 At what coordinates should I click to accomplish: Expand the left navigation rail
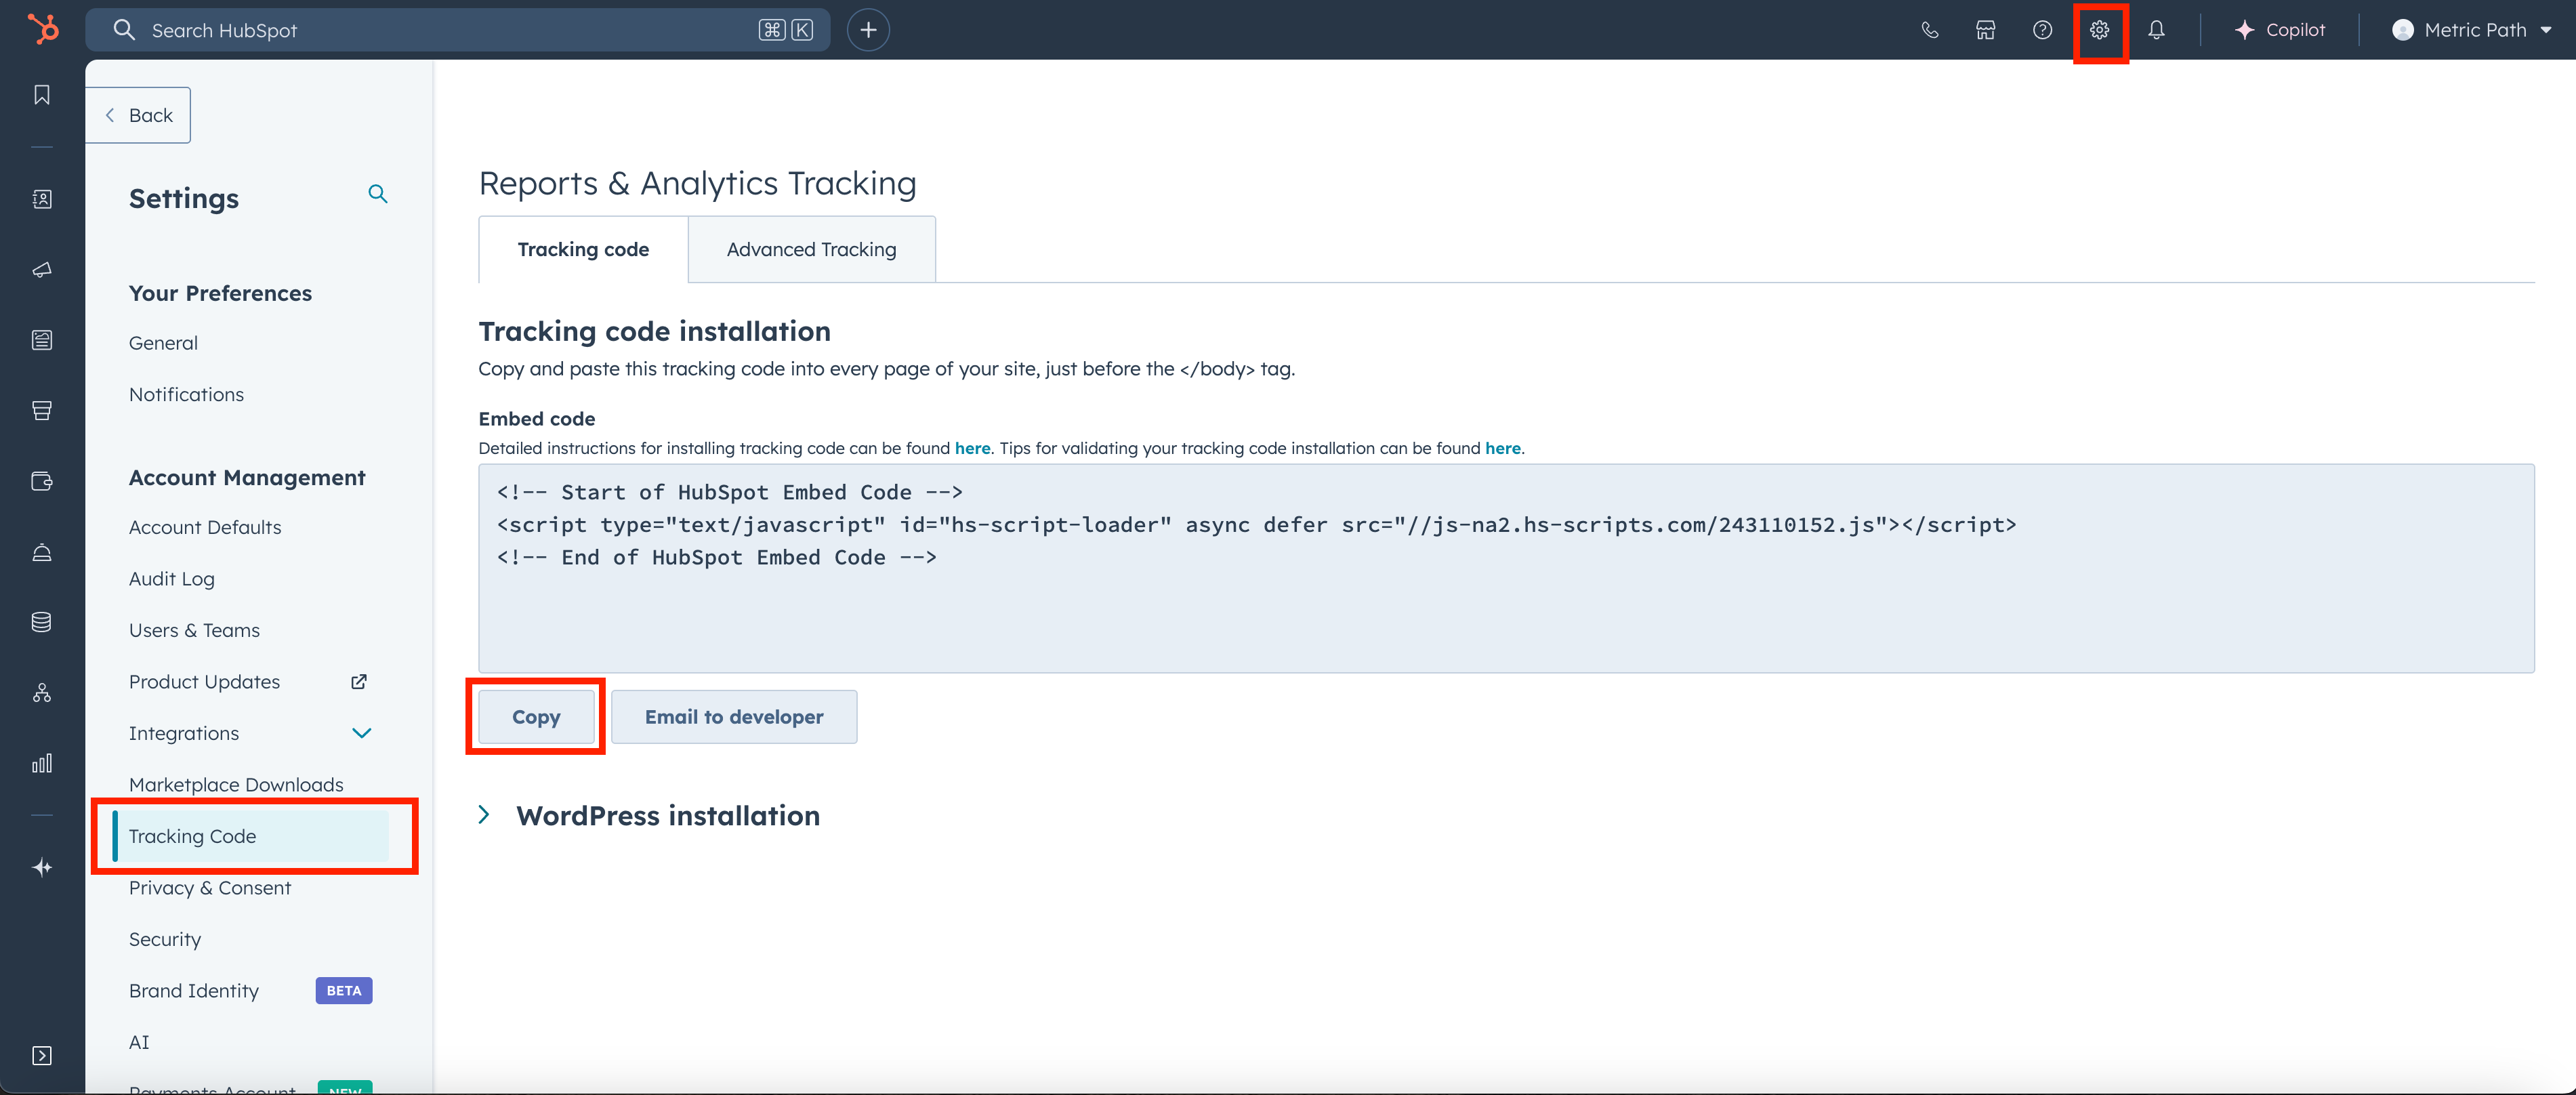click(x=42, y=1056)
